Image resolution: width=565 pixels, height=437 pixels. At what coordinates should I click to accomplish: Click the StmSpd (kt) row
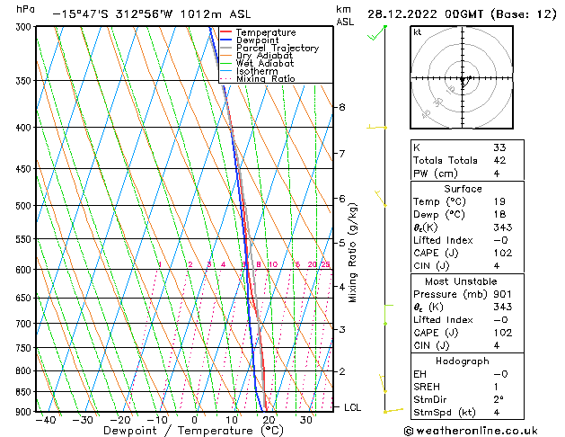pyautogui.click(x=467, y=413)
